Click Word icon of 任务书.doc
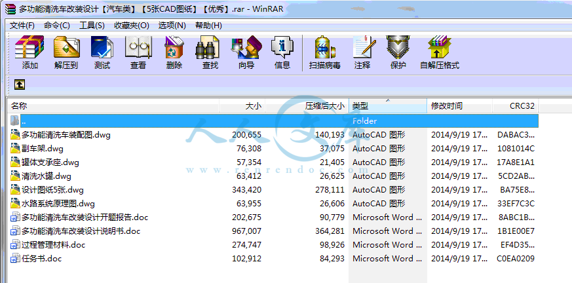This screenshot has height=283, width=572. click(x=15, y=259)
